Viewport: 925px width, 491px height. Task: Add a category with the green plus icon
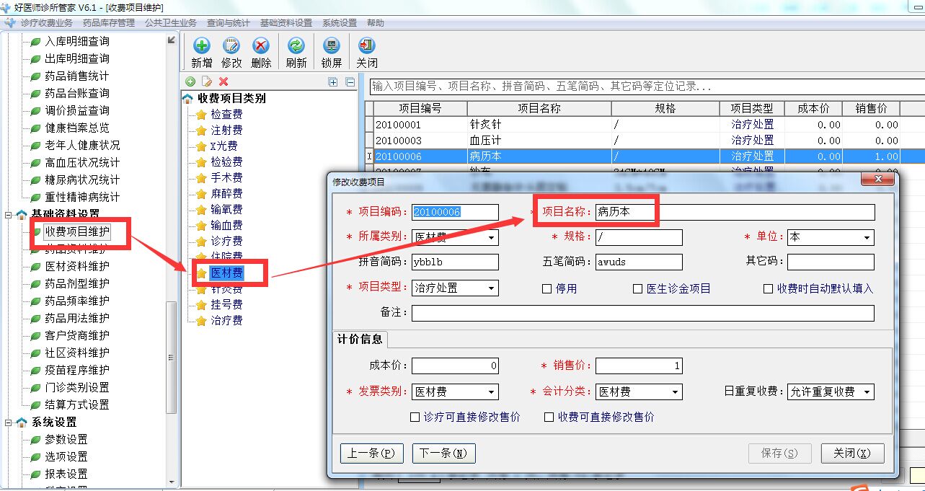(190, 82)
